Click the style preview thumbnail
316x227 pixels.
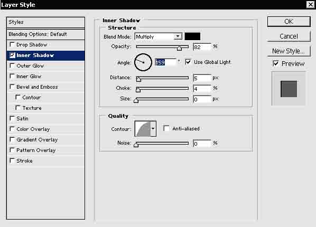pyautogui.click(x=289, y=89)
